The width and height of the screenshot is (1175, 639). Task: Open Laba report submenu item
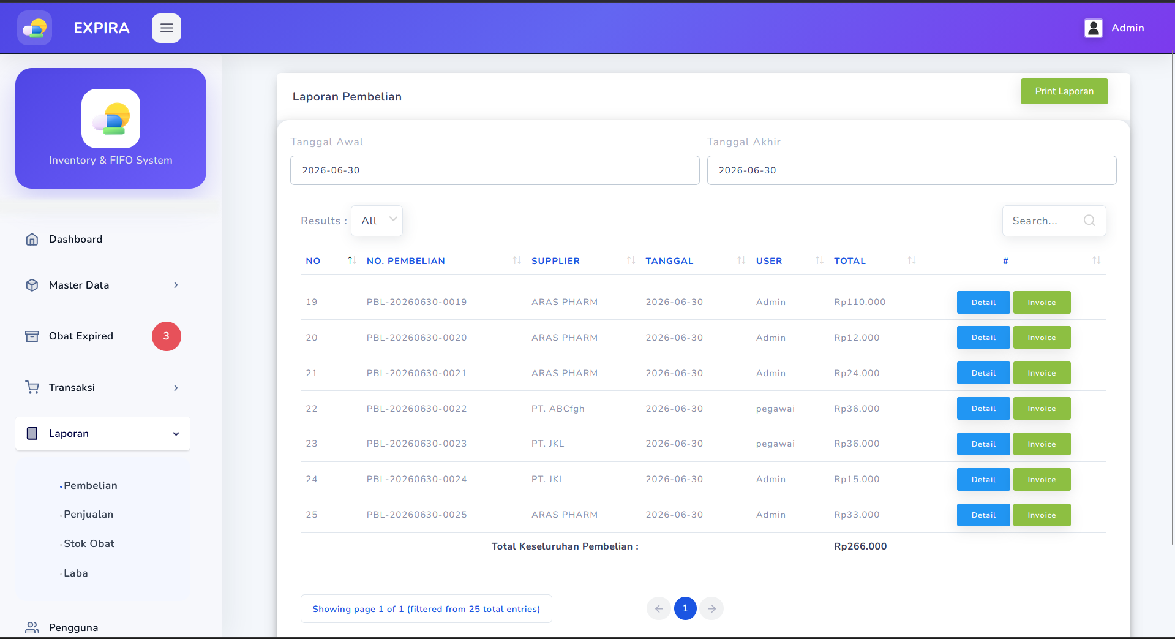point(76,573)
